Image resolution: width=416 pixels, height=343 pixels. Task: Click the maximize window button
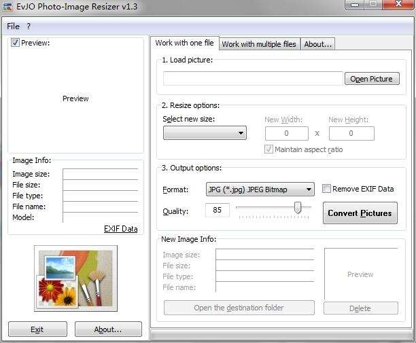(x=374, y=5)
